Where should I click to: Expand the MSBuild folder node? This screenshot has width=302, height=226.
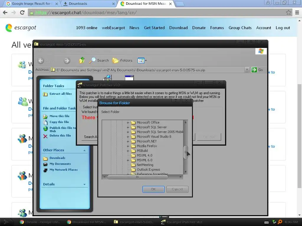pyautogui.click(x=128, y=151)
